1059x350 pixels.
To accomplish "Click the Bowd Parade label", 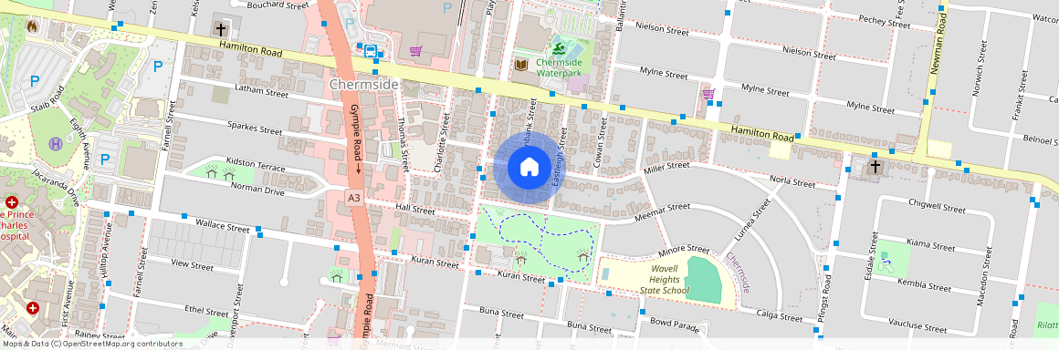I will [x=674, y=325].
